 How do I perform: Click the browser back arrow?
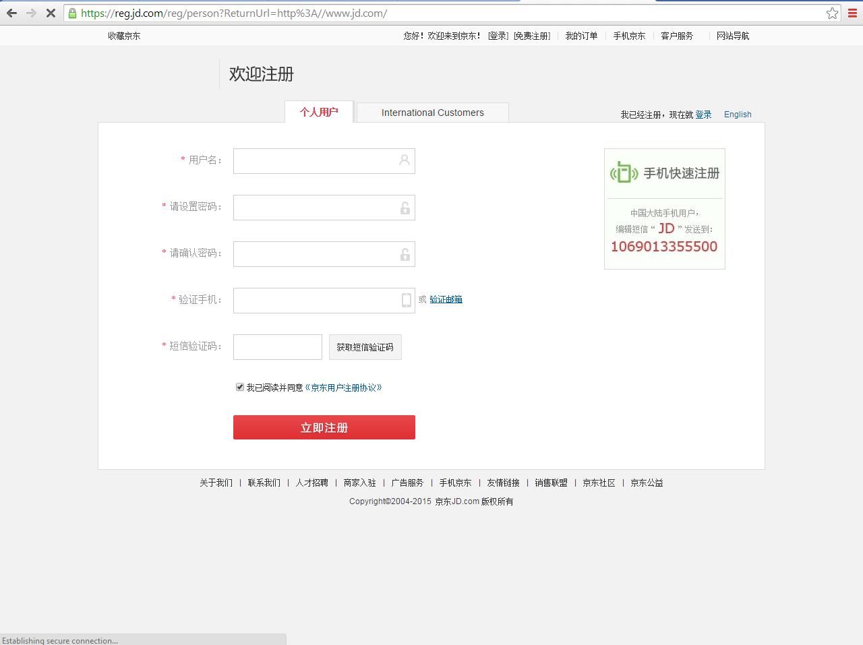[x=11, y=13]
